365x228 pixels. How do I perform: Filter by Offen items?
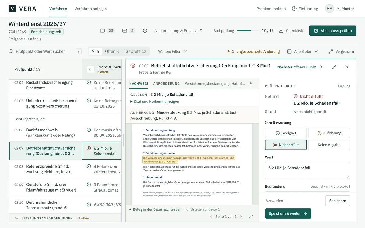[112, 51]
